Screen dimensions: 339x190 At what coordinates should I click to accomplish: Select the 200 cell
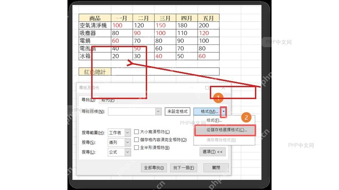(x=208, y=25)
